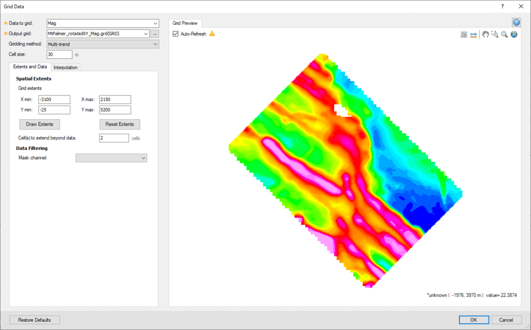Expand the Gridding method dropdown
This screenshot has height=330, width=531.
coord(103,44)
